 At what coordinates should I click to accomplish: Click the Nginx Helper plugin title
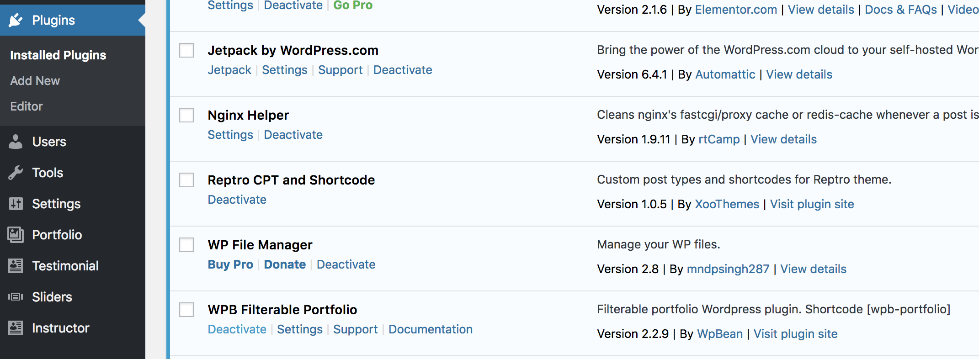click(x=248, y=115)
